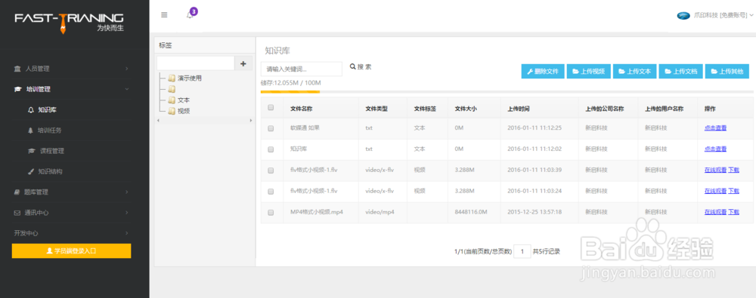Open 培训任务 in the sidebar menu
This screenshot has height=298, width=756.
pos(50,131)
